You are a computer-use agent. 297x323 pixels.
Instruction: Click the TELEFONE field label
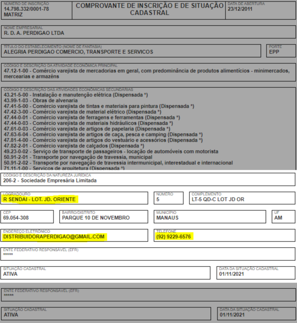coord(166,231)
